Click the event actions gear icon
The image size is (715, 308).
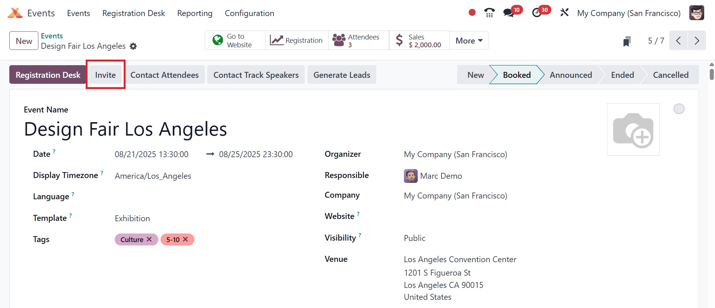coord(133,46)
